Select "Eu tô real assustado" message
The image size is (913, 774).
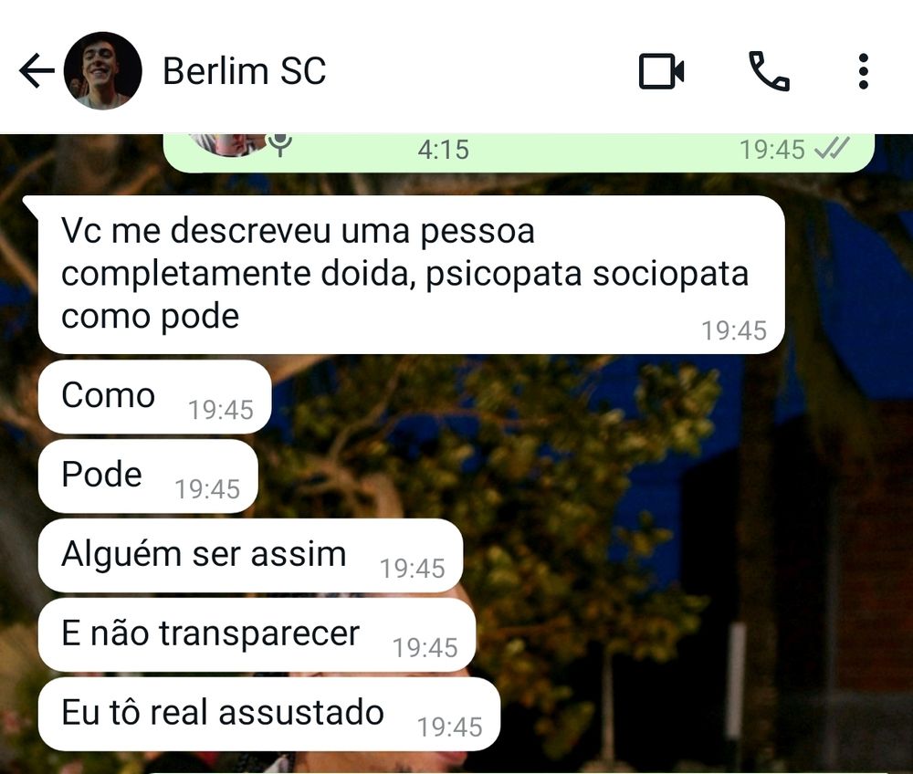tap(269, 714)
